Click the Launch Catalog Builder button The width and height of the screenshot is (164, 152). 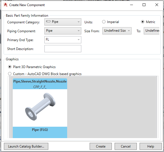26,146
